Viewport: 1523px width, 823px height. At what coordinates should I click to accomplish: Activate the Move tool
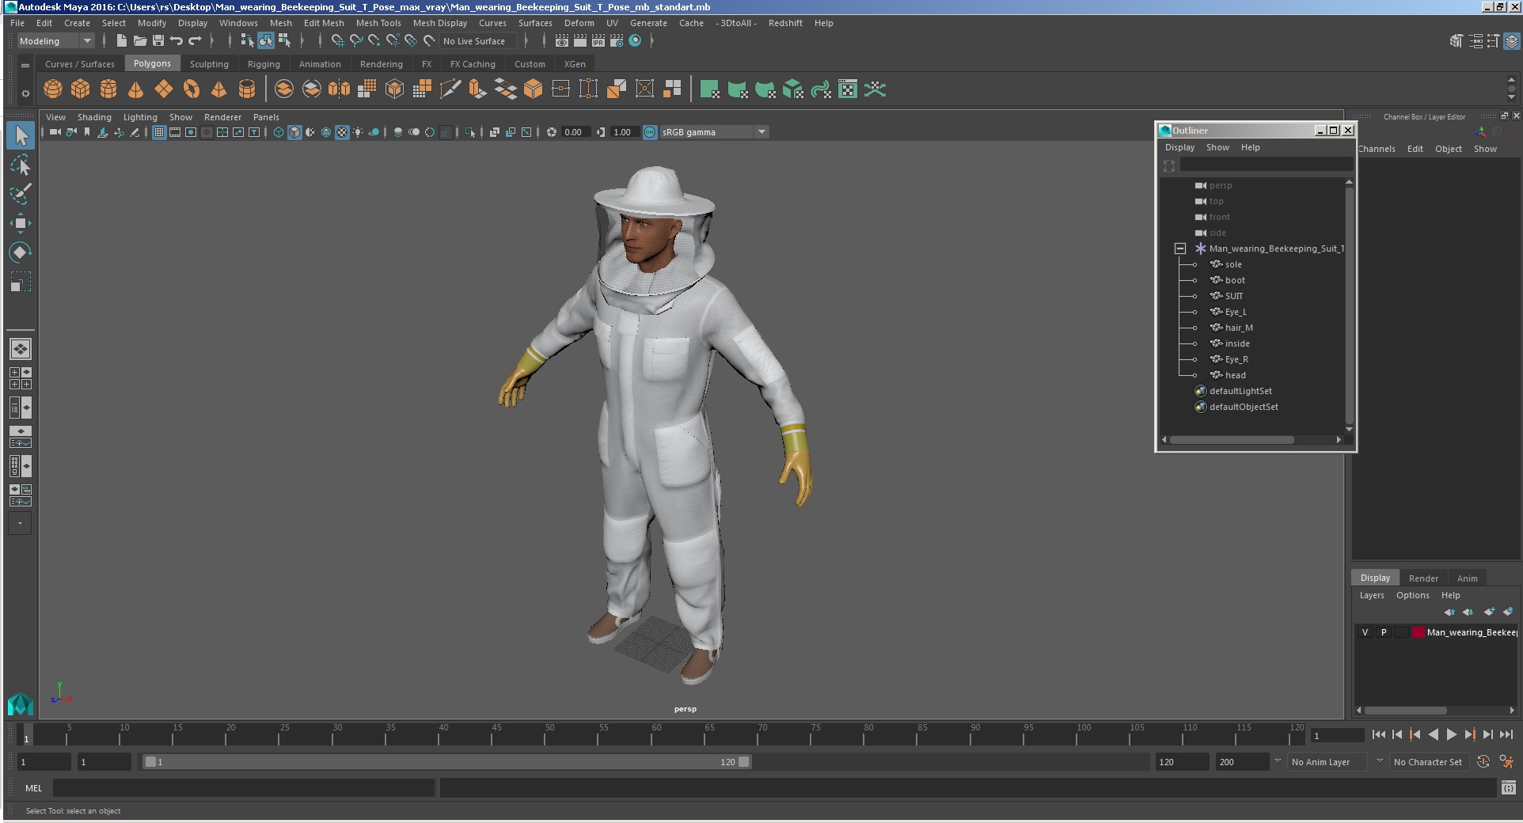(21, 223)
